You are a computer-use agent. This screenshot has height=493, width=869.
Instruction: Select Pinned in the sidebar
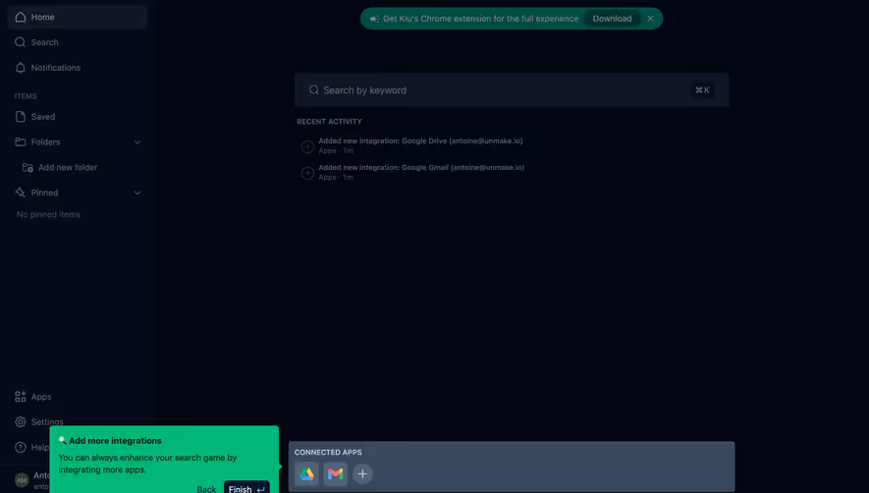[44, 192]
